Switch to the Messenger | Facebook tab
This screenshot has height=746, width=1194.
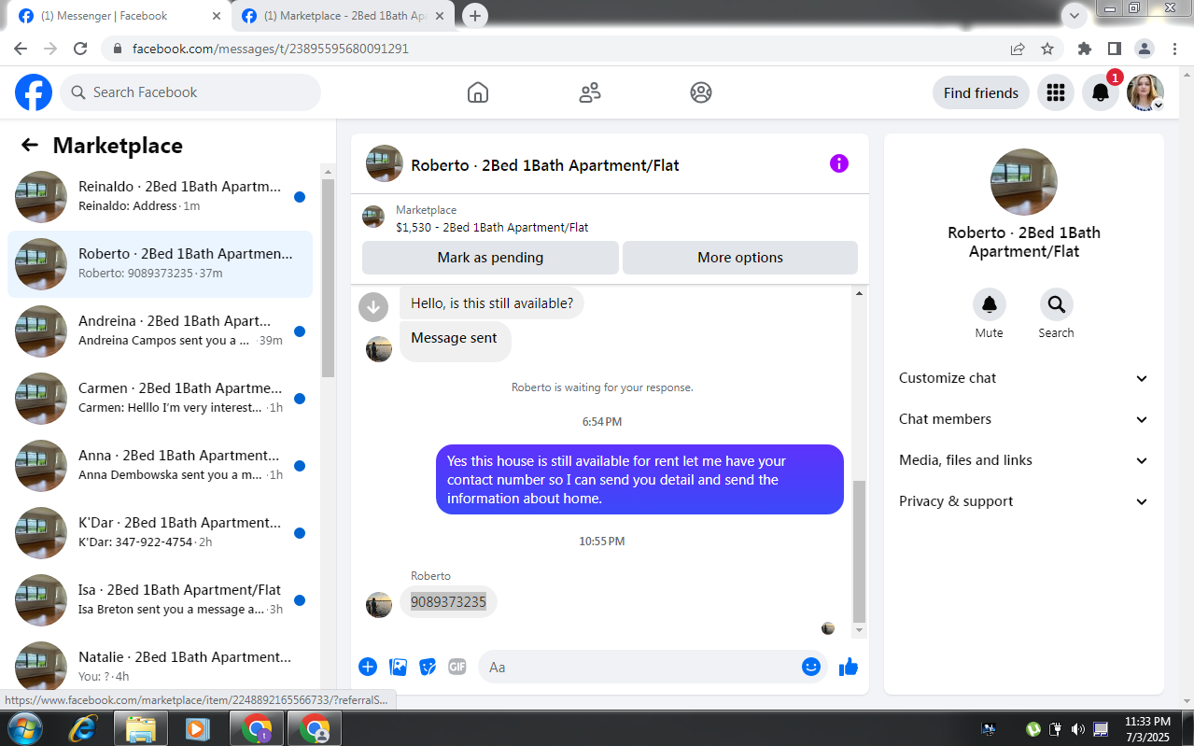point(118,16)
